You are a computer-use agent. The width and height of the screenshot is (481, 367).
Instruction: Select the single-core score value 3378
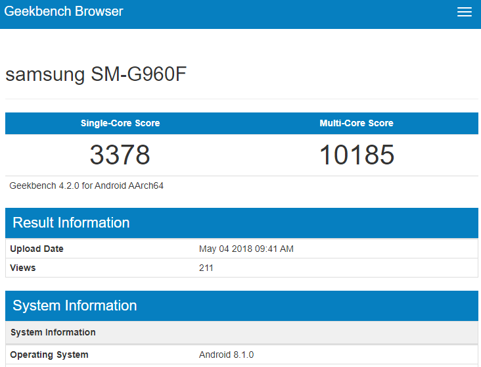pos(120,155)
